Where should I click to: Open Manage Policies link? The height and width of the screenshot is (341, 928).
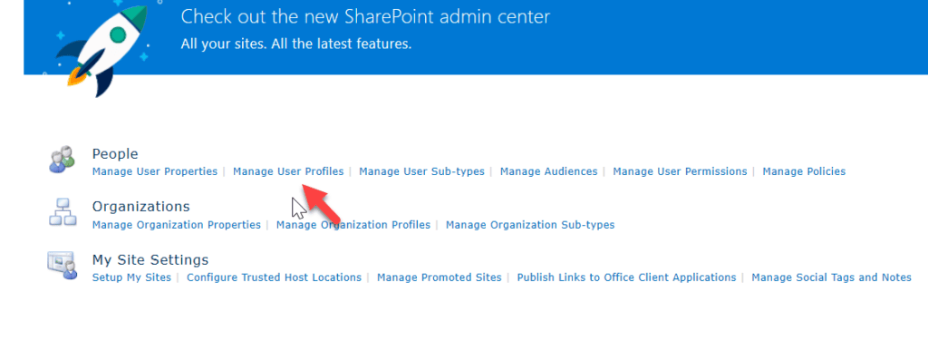click(805, 171)
